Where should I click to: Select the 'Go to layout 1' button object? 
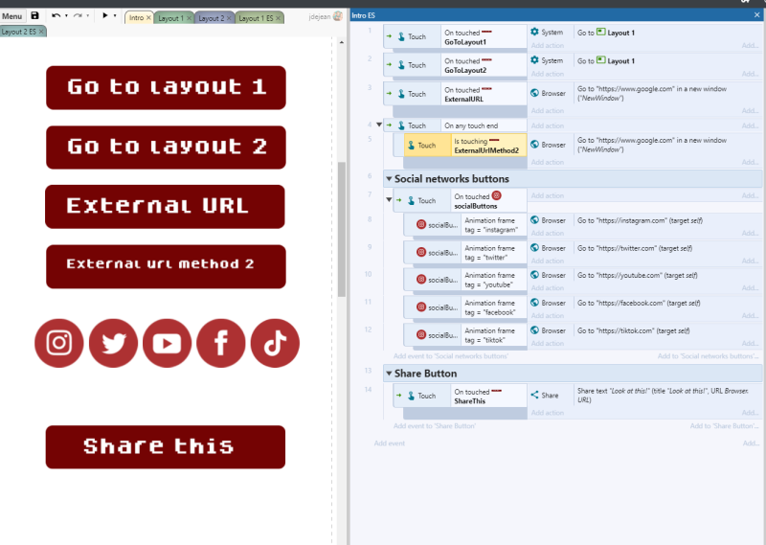[166, 87]
